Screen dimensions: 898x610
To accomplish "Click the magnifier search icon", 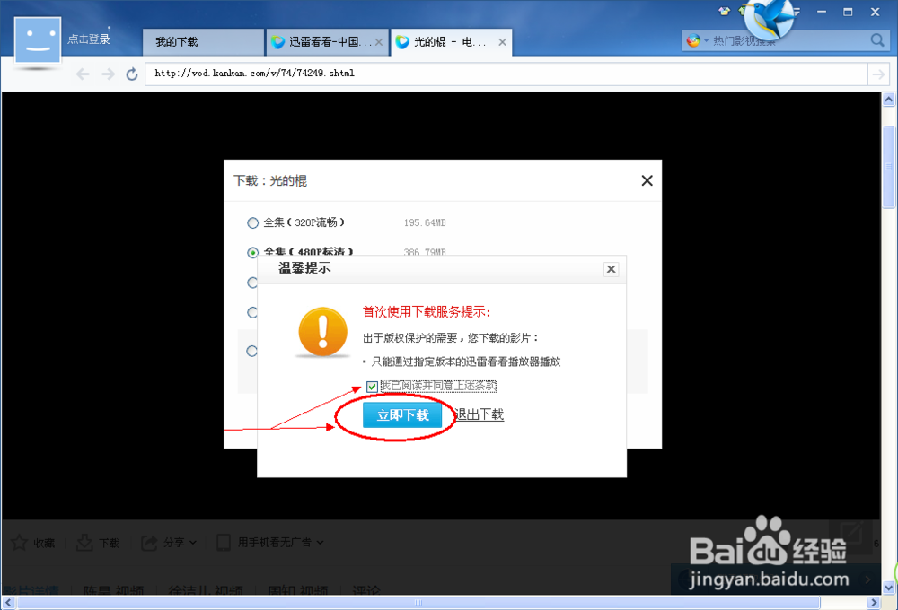I will pyautogui.click(x=876, y=40).
